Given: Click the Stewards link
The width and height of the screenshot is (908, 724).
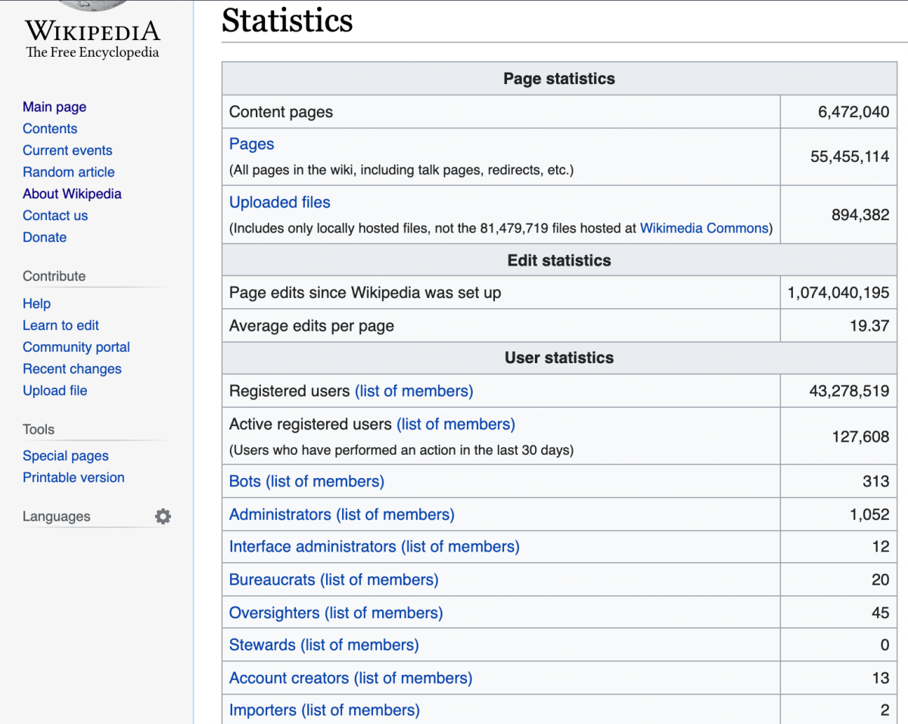Looking at the screenshot, I should [263, 645].
